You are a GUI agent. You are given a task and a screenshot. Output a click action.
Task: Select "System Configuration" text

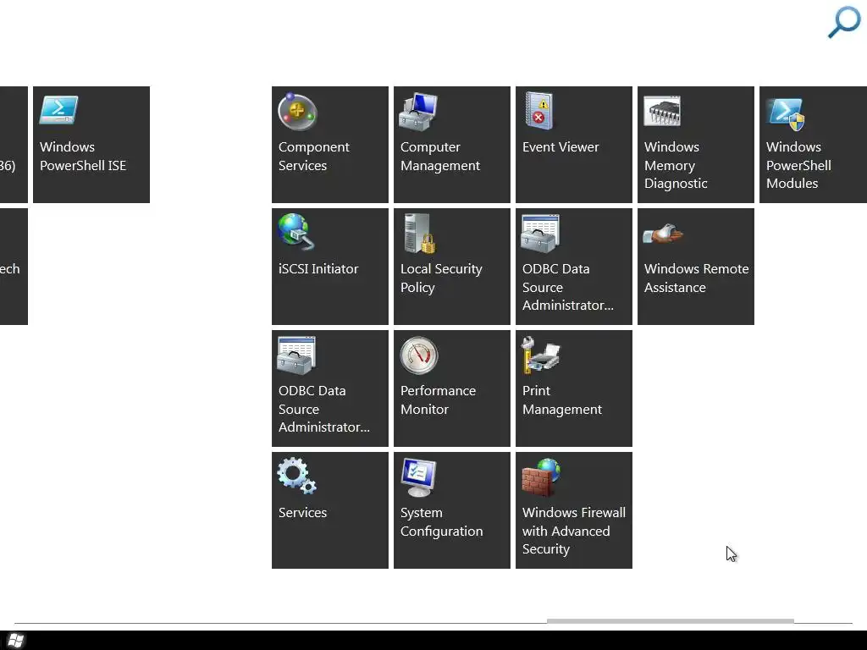click(441, 521)
